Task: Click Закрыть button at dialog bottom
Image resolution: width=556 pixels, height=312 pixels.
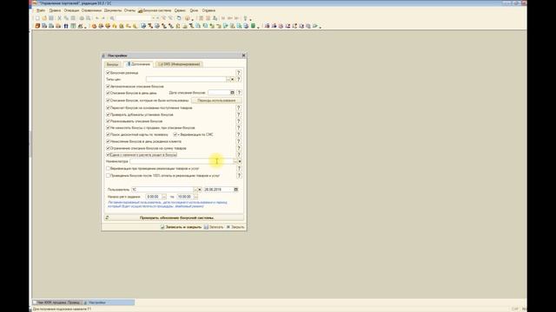Action: point(235,227)
